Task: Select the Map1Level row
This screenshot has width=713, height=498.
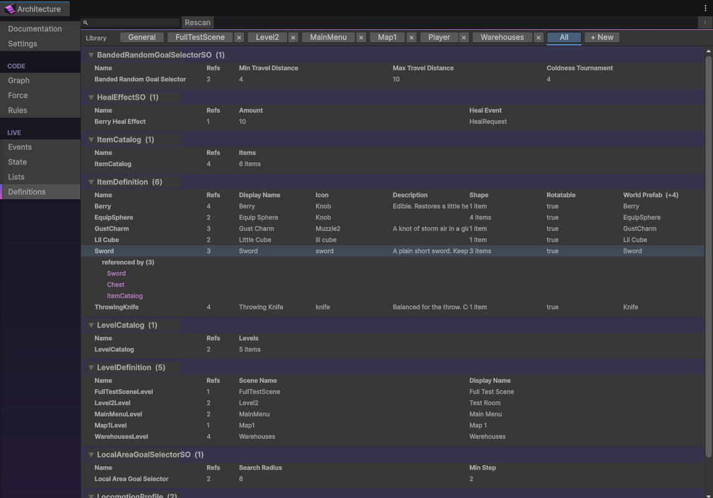Action: (x=393, y=425)
